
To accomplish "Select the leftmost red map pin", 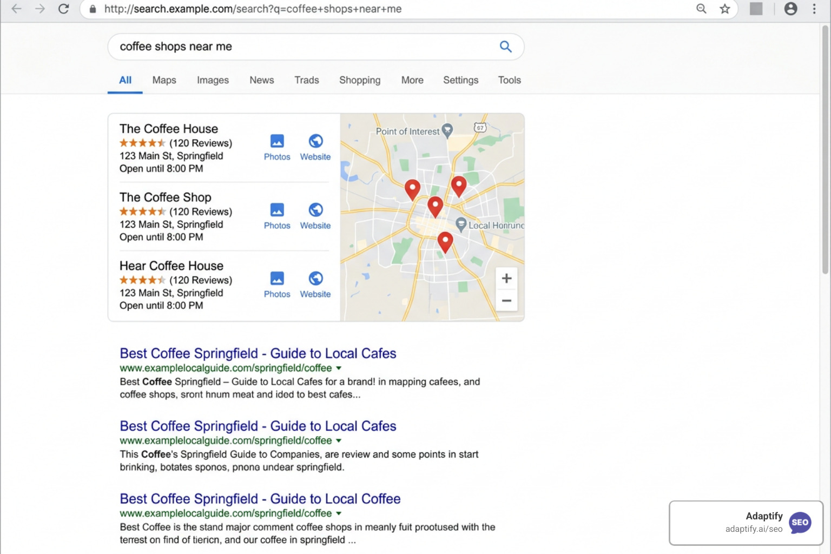I will 412,189.
